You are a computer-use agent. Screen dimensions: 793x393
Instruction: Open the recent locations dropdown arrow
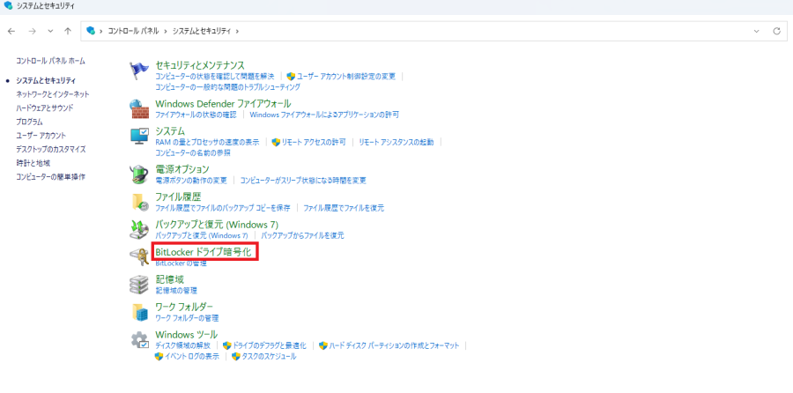click(x=50, y=31)
